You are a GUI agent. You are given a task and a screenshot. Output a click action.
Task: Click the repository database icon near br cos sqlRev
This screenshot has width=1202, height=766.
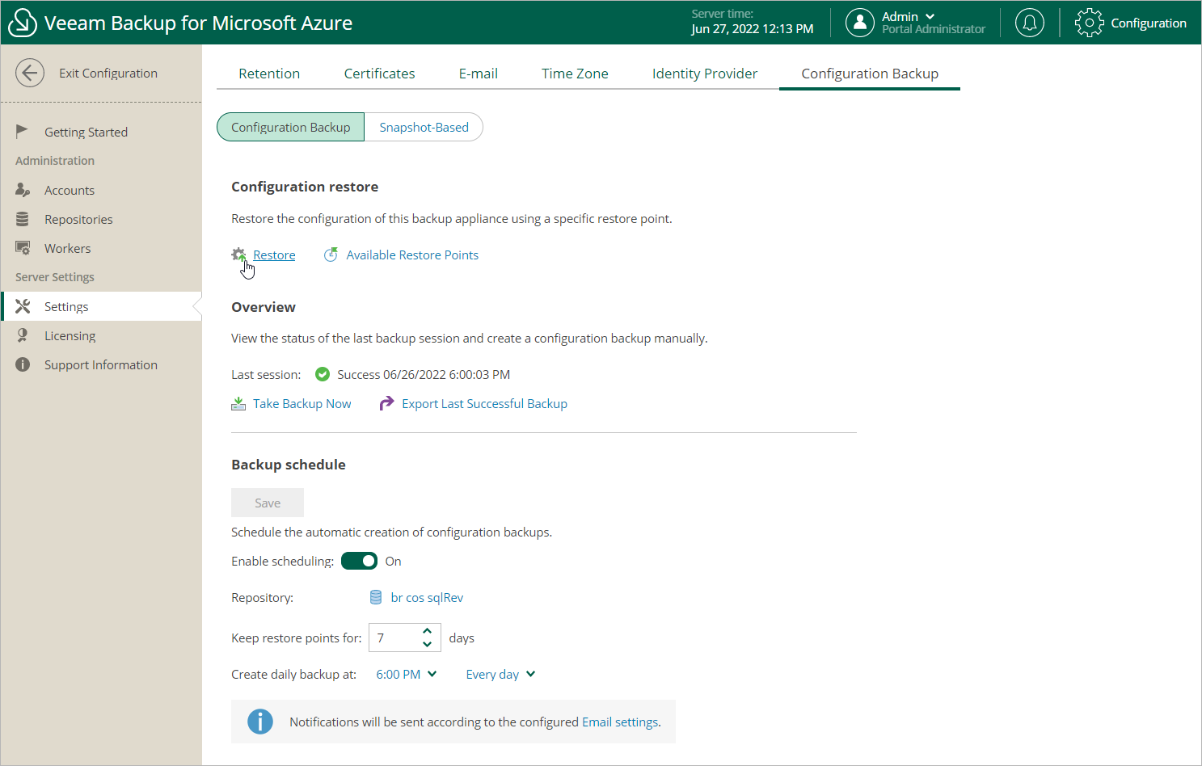(x=376, y=597)
